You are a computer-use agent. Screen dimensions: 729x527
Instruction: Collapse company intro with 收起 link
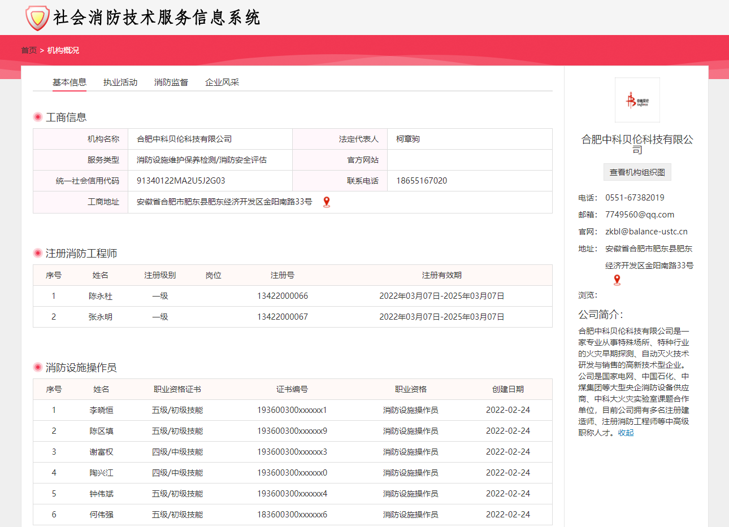(626, 433)
